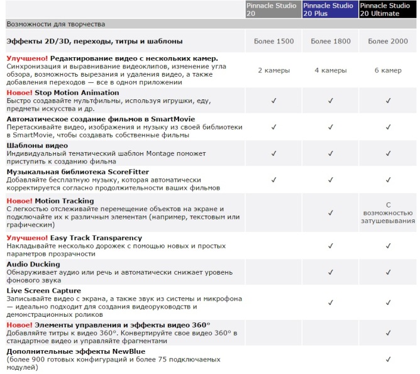Click the 'С возможностью затушевывания' cell
Viewport: 420px width, 374px height.
(387, 213)
